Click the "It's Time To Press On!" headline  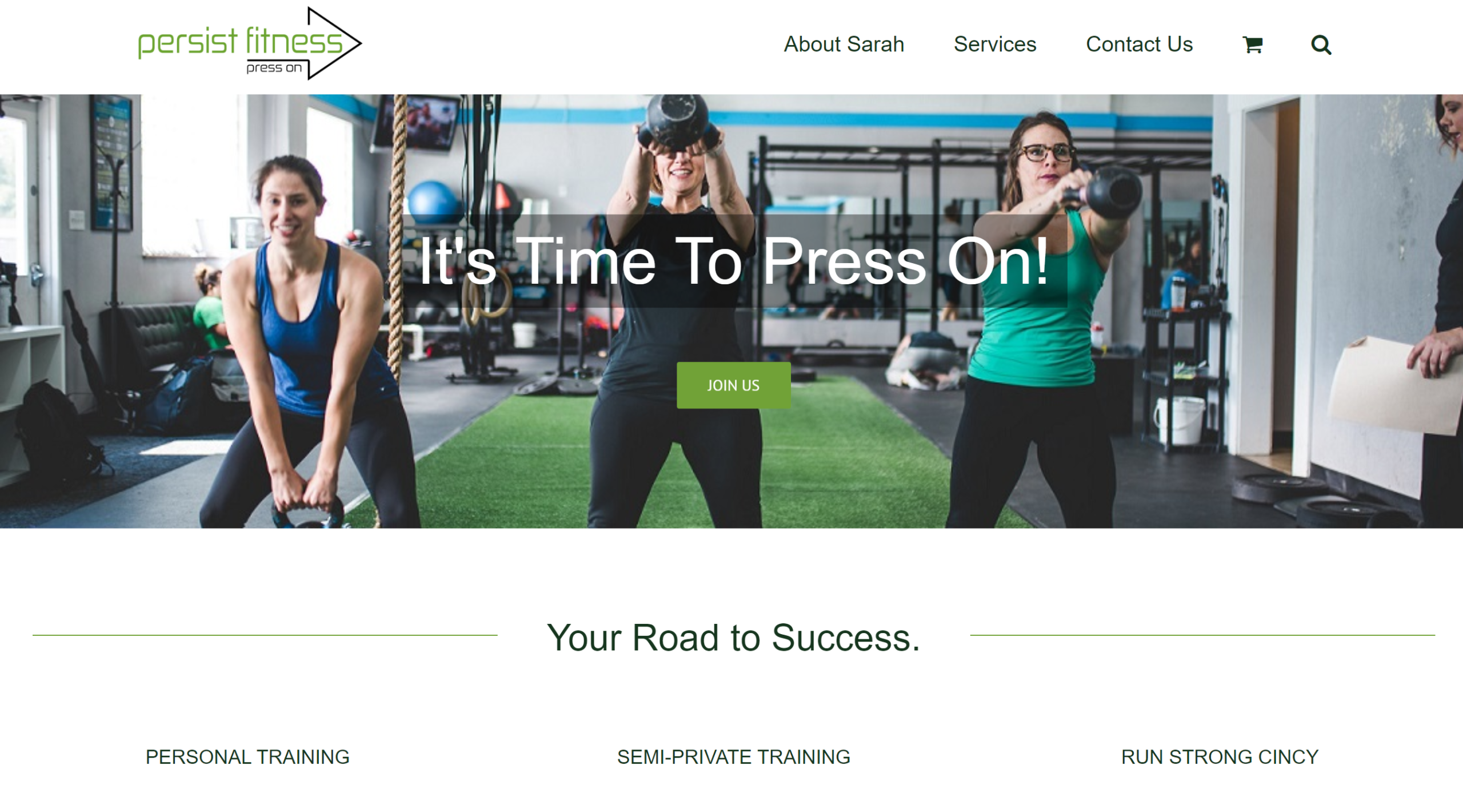click(x=734, y=261)
